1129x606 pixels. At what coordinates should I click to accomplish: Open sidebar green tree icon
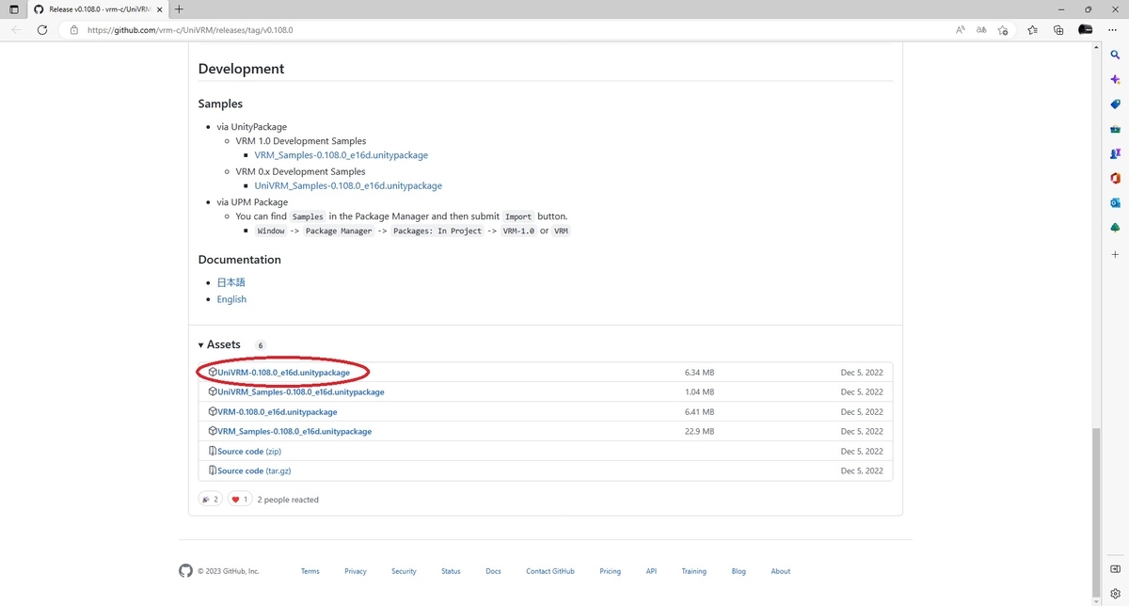[x=1116, y=227]
